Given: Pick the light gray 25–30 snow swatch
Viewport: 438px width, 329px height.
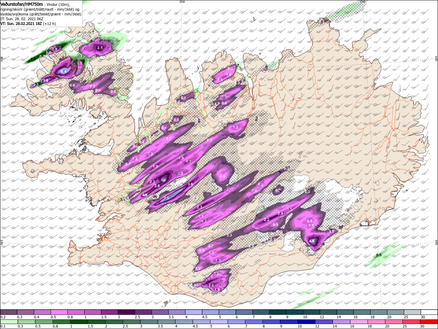Looking at the screenshot, I should (412, 312).
